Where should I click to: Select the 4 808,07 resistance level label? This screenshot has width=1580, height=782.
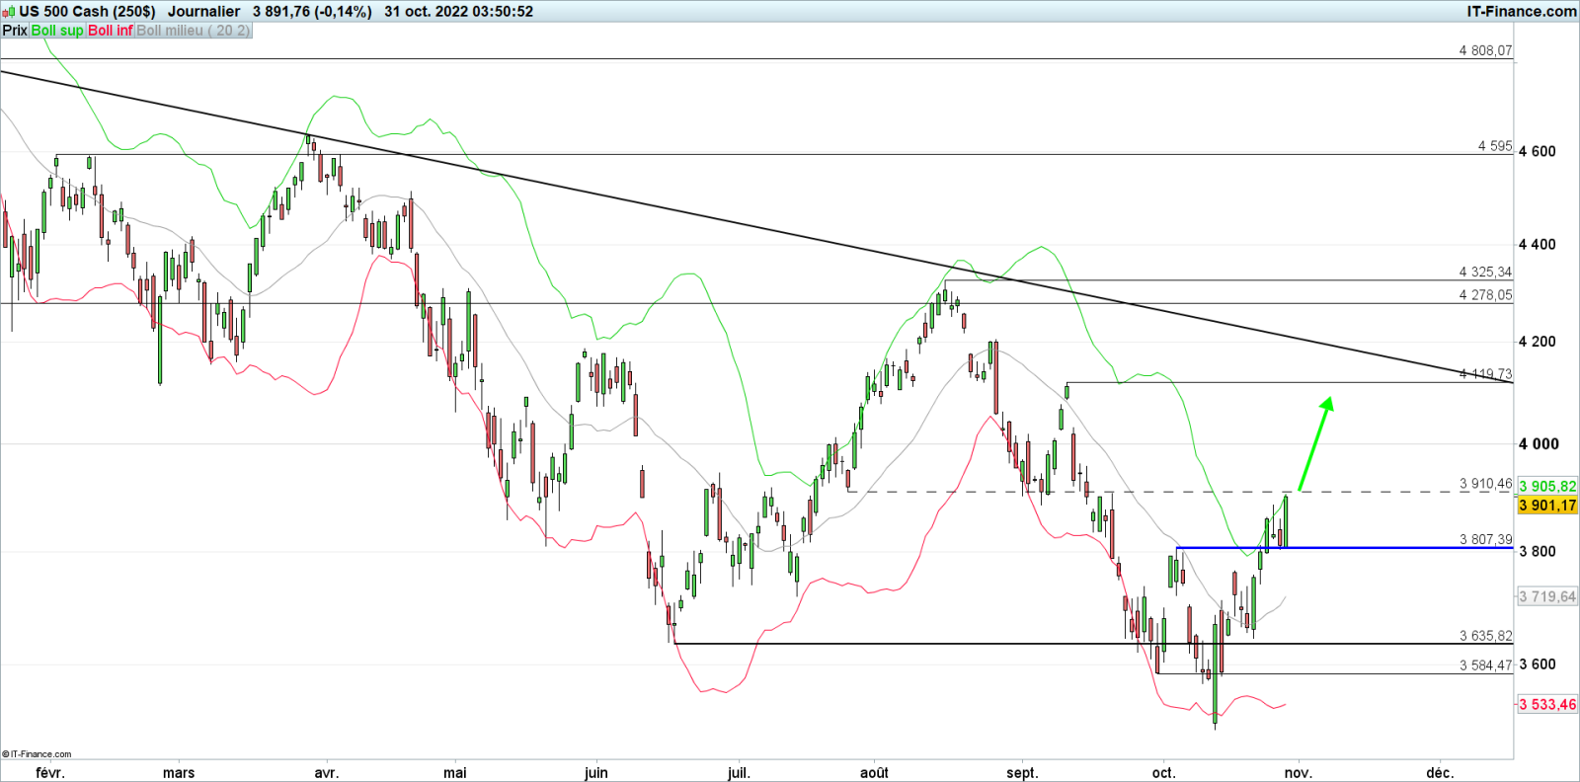pos(1485,50)
